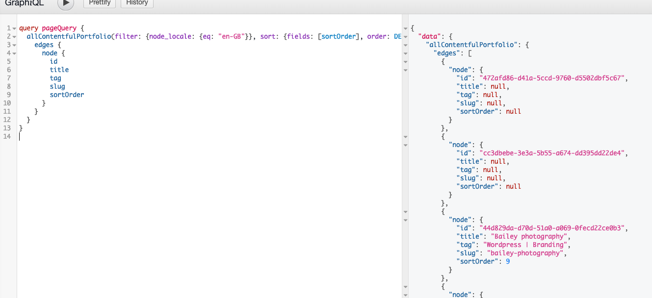Click the slug field in the query editor
The image size is (652, 298).
pyautogui.click(x=57, y=86)
